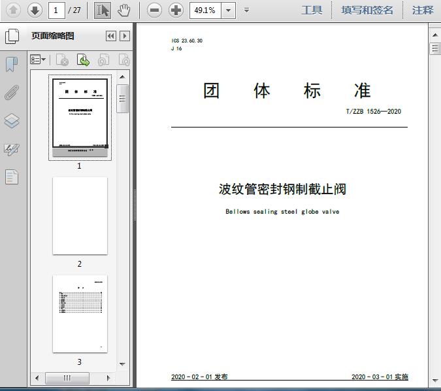The image size is (441, 391).
Task: Open the document content panel icon
Action: [12, 177]
